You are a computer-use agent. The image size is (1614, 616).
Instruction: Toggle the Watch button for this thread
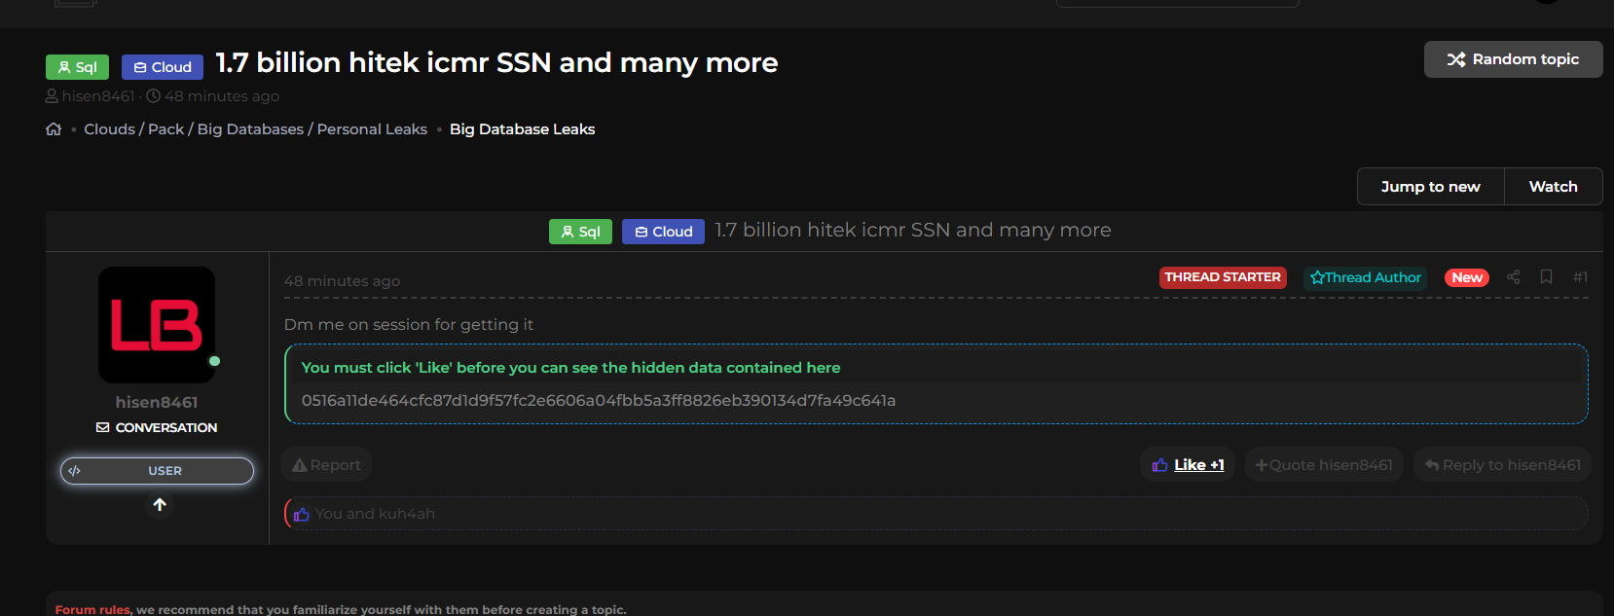(1553, 187)
